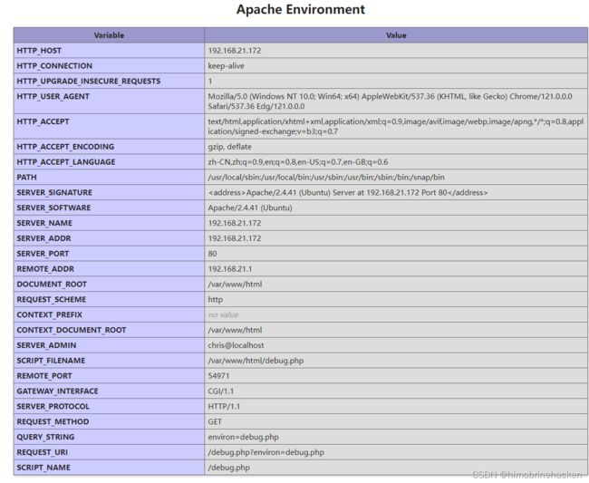
Task: Click the SERVER_PROTOCOL variable name
Action: (x=53, y=407)
